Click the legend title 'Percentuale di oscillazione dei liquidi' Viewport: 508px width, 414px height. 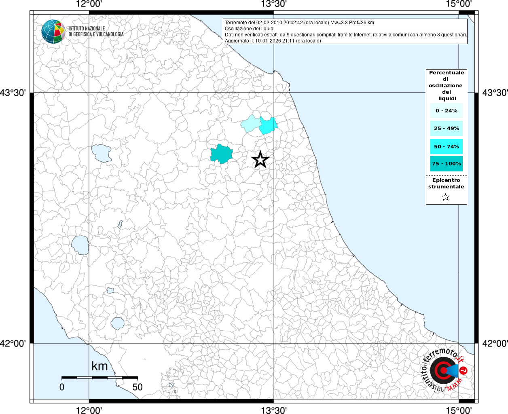[446, 86]
